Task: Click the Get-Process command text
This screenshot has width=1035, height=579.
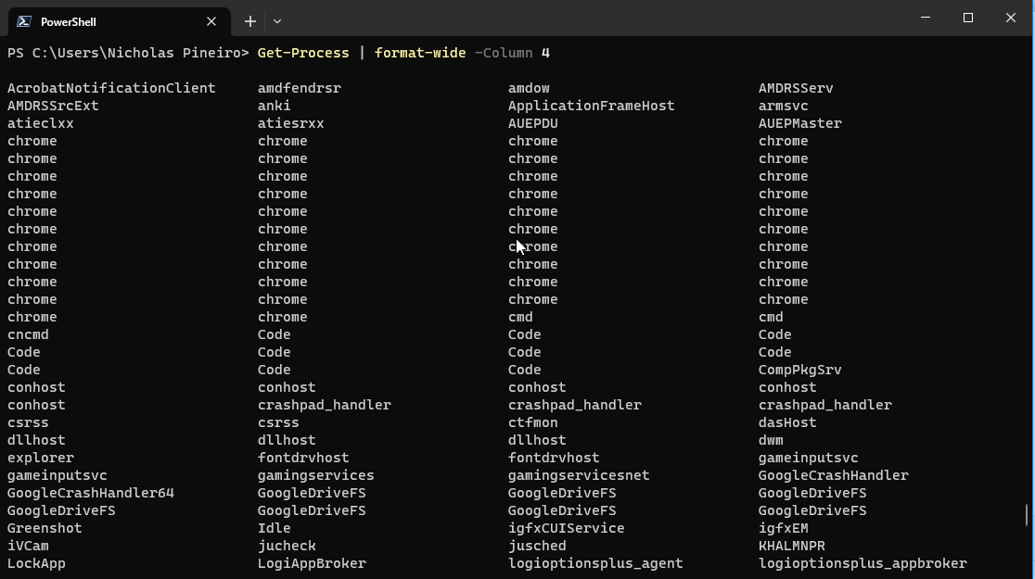Action: point(303,53)
